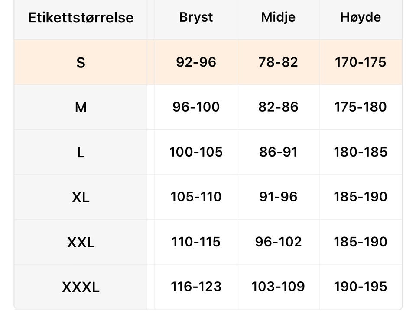This screenshot has width=416, height=329.
Task: Click the 170-175 height value
Action: 361,62
